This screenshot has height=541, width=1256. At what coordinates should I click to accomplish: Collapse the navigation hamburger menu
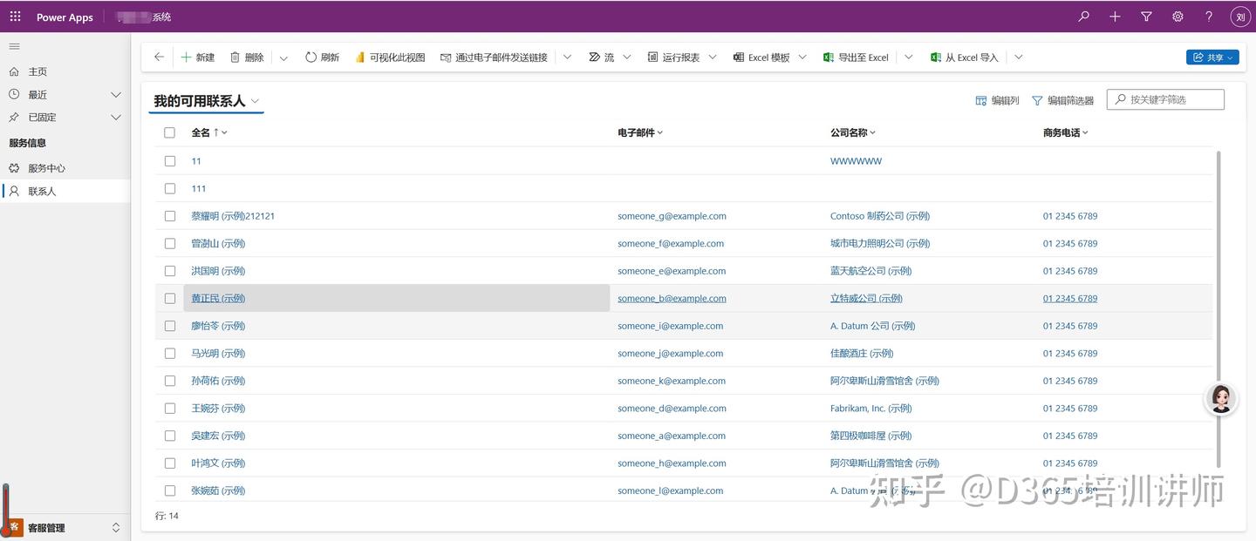tap(14, 46)
